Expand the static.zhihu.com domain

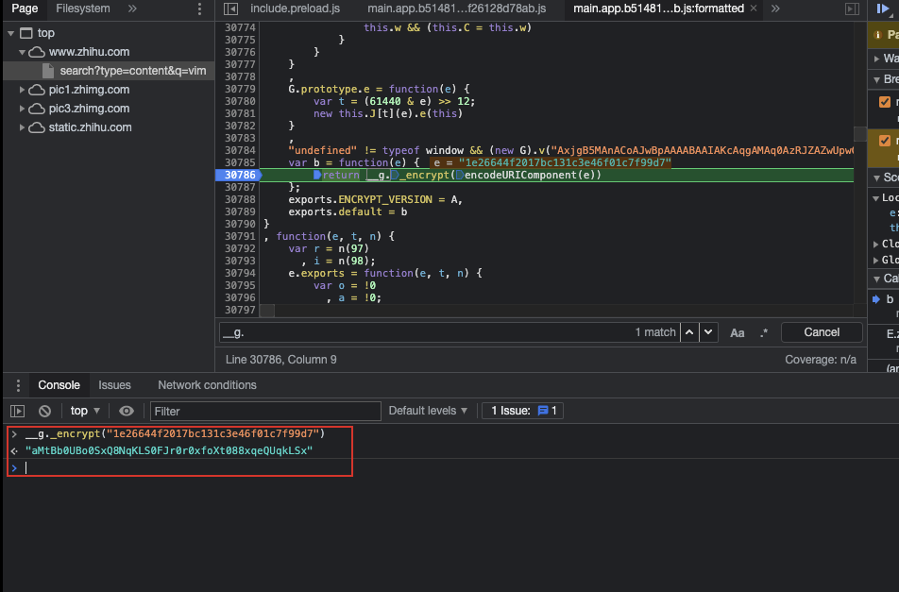click(22, 127)
